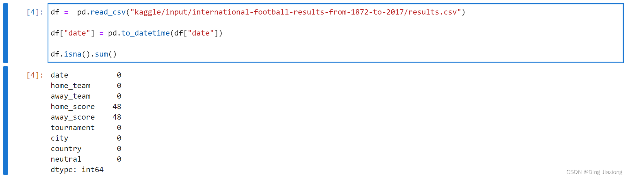Click the input prompt [4]: label
This screenshot has height=178, width=627.
[x=35, y=12]
